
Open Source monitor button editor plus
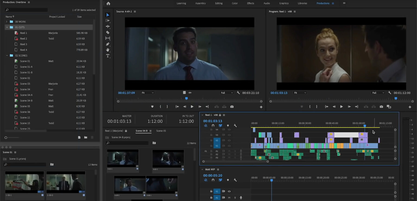[x=261, y=107]
